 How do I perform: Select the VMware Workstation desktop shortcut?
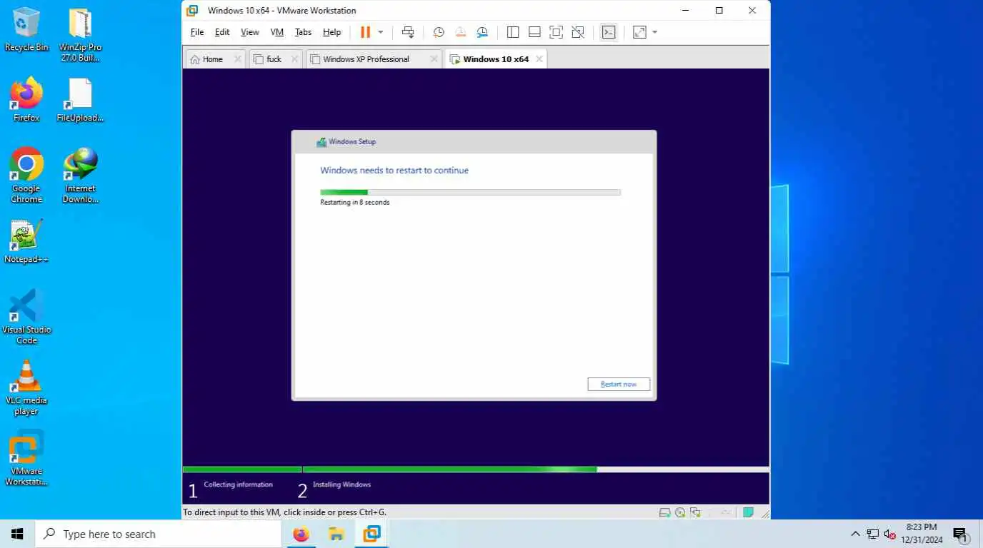26,457
